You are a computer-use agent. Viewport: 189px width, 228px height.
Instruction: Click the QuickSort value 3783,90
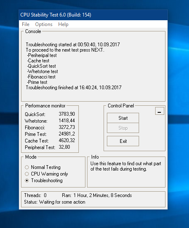point(67,114)
